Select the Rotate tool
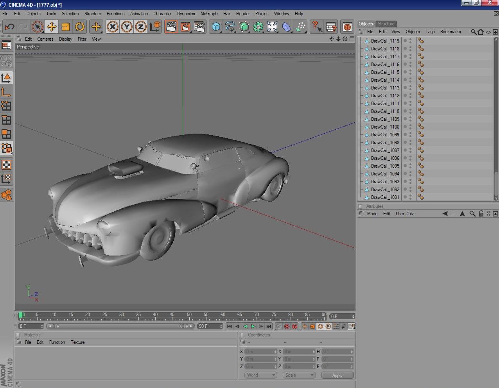Screen dimensions: 499x388 80,27
